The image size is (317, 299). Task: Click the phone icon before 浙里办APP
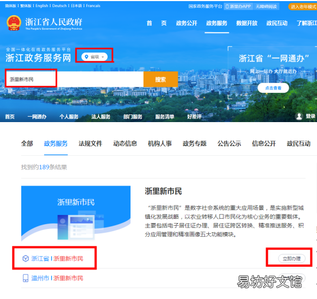[x=227, y=7]
